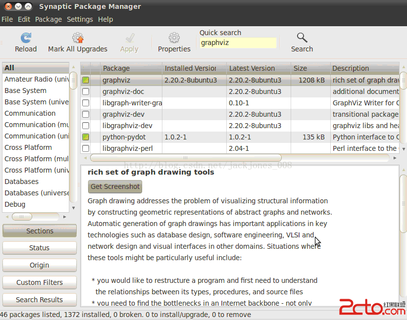Switch to the Status filter view
The width and height of the screenshot is (407, 320).
click(x=40, y=248)
